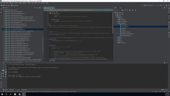Open File Explorer from the taskbar
The height and width of the screenshot is (96, 170).
(15, 94)
